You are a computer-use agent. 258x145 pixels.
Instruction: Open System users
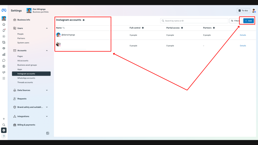[23, 43]
